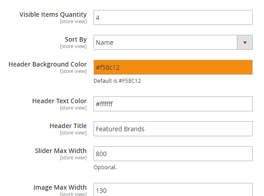Edit the Header Title field with Featured Brands

(173, 129)
